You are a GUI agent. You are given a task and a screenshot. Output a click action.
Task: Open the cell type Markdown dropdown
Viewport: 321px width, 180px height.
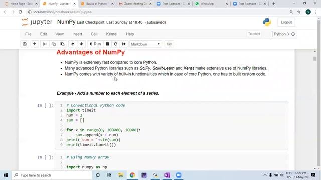click(x=145, y=44)
